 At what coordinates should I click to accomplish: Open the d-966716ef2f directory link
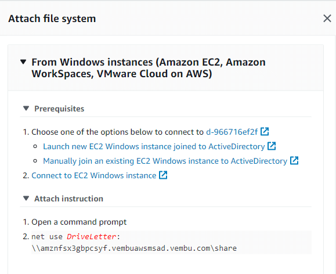[x=232, y=132]
